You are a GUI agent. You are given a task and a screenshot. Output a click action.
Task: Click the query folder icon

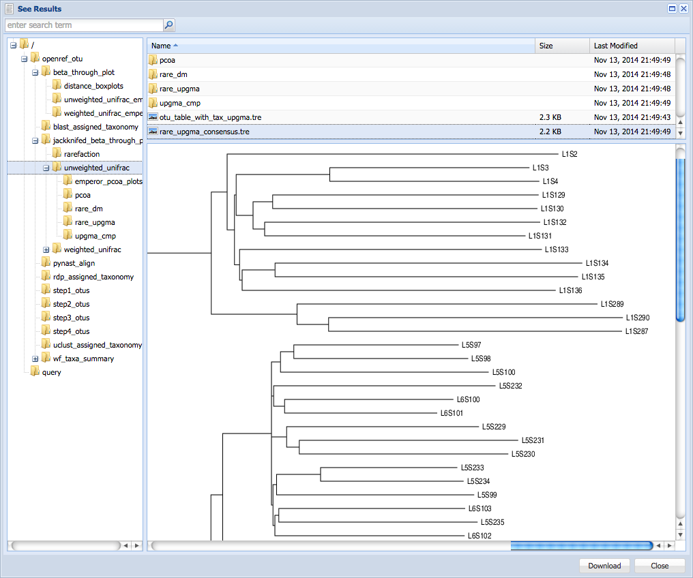coord(35,371)
